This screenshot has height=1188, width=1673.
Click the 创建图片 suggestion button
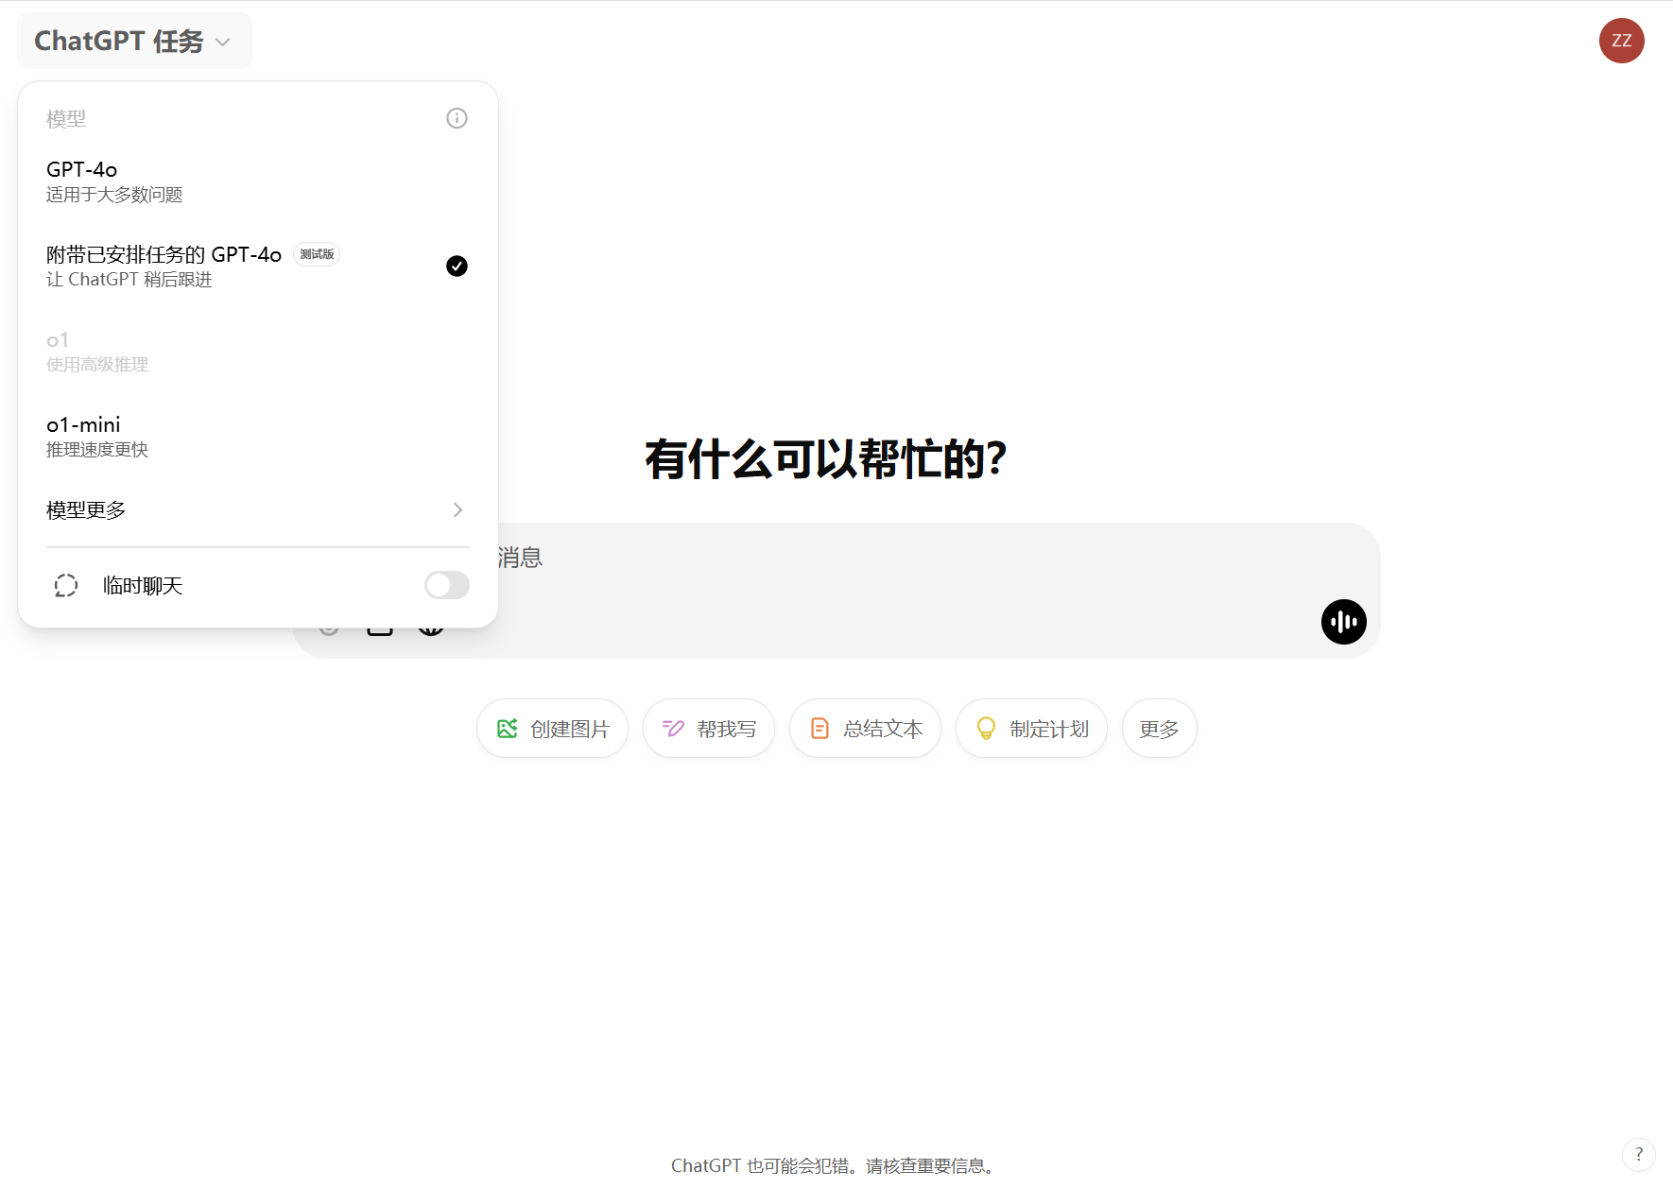coord(552,729)
